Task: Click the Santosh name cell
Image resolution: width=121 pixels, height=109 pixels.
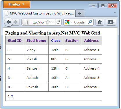Action: click(36, 68)
